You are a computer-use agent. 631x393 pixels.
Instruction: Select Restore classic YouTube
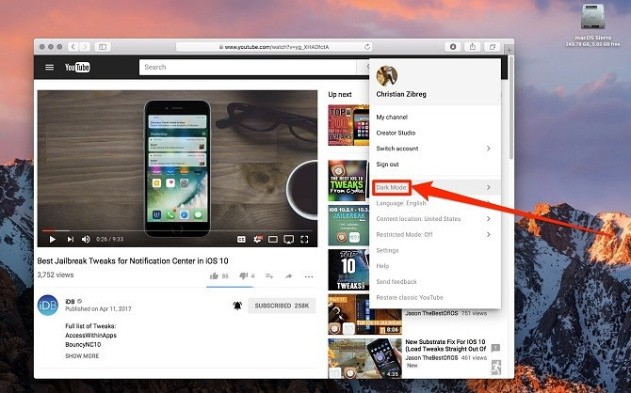(410, 297)
